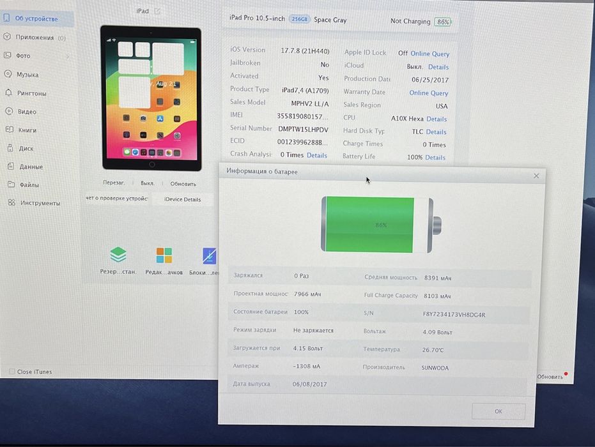
Task: Click Обновить below the iPad preview
Action: point(183,184)
